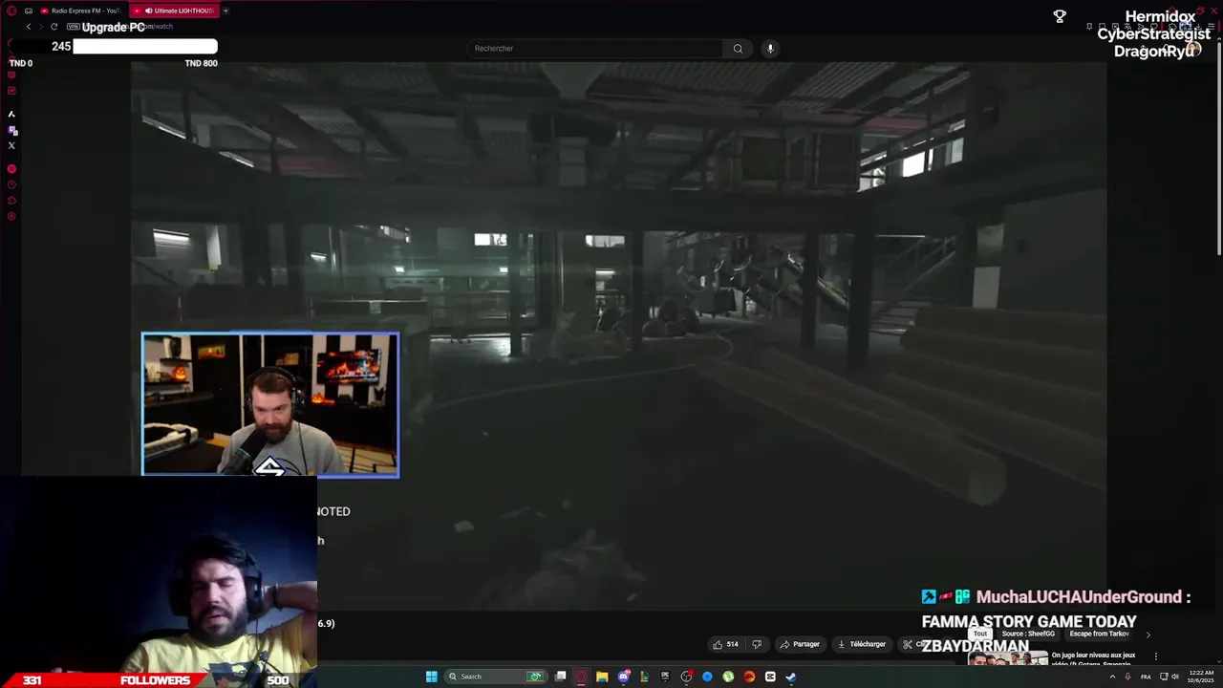Reload the current page
Viewport: 1223px width, 688px height.
(x=54, y=27)
